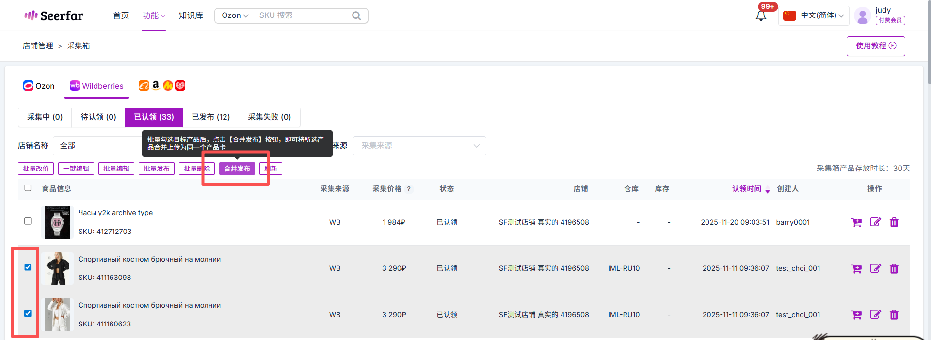Switch to the 已发布 (12) tab
This screenshot has height=340, width=931.
pyautogui.click(x=210, y=117)
